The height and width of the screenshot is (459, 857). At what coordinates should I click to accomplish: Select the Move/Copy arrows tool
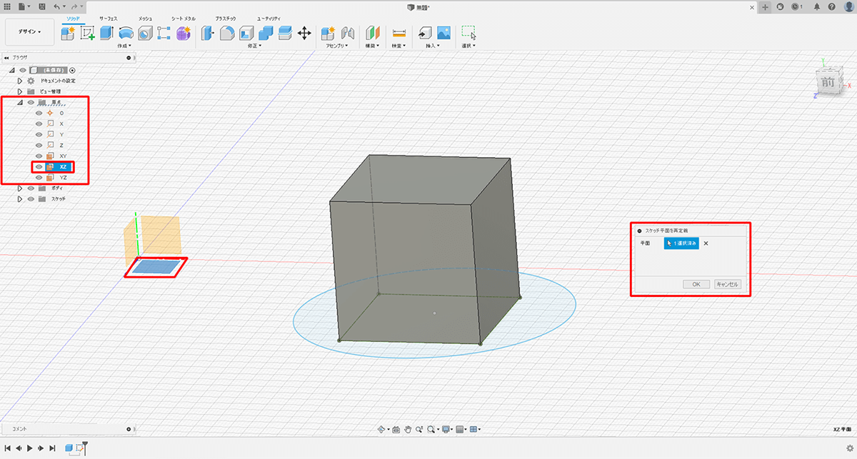pyautogui.click(x=304, y=32)
